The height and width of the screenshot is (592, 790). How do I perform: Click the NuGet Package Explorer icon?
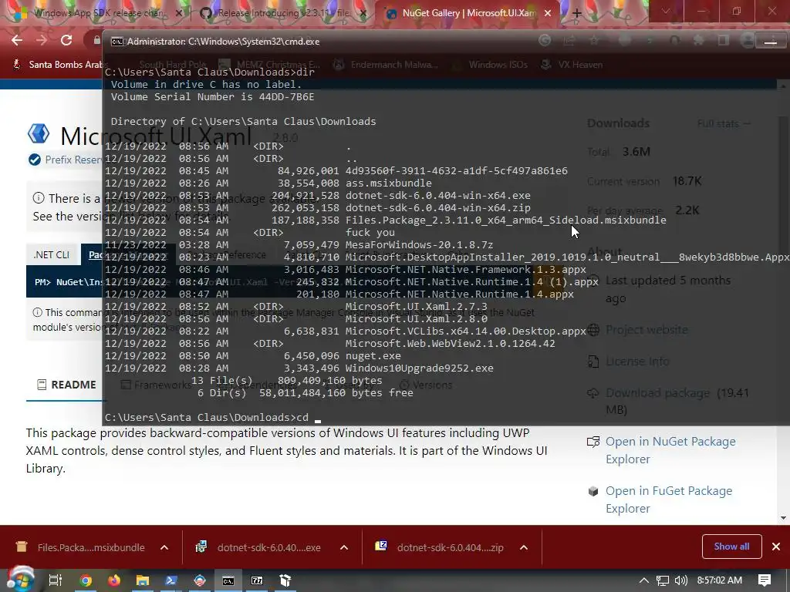coord(593,442)
